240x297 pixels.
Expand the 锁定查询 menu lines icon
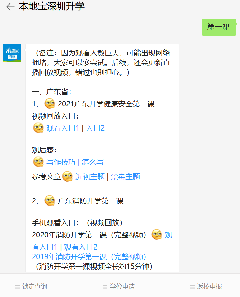pyautogui.click(x=17, y=287)
